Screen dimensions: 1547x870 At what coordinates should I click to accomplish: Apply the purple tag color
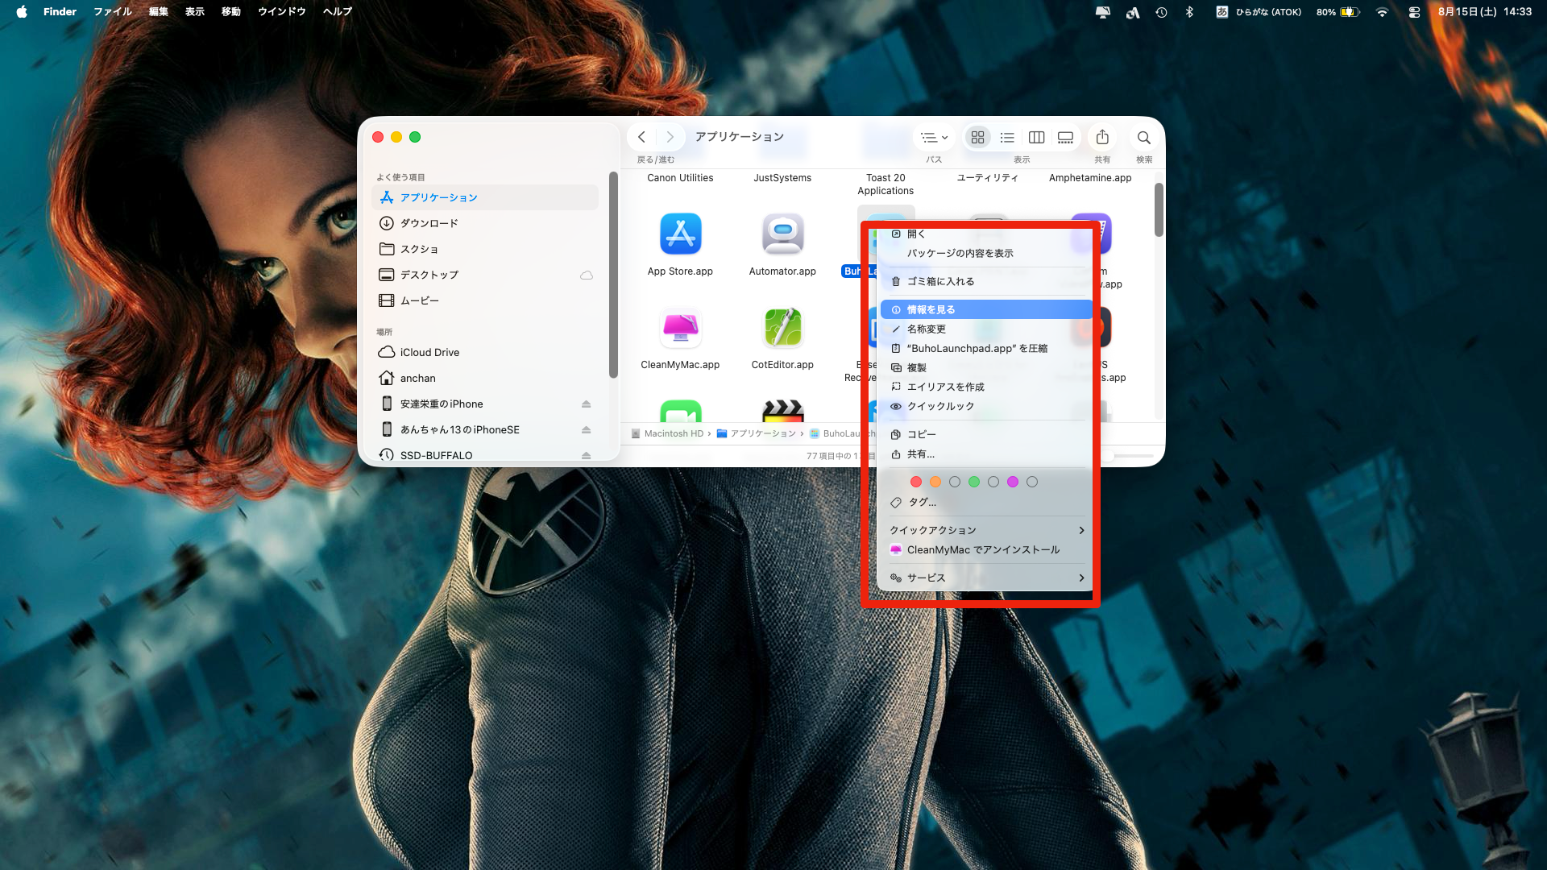(x=1013, y=482)
